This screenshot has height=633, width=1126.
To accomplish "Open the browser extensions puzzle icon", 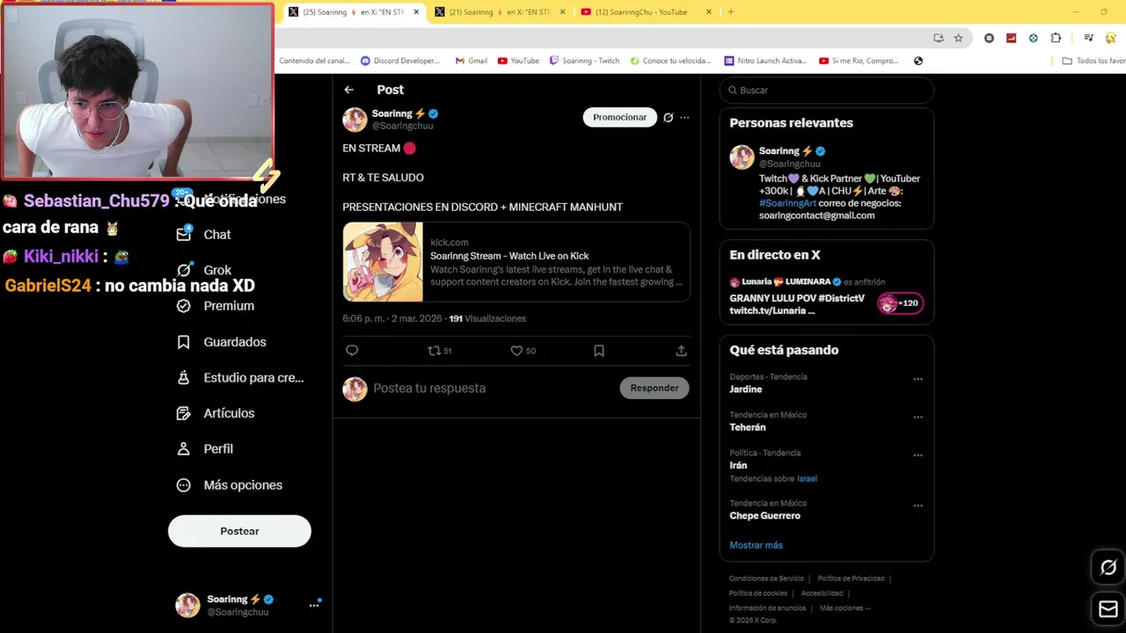I will [1056, 38].
